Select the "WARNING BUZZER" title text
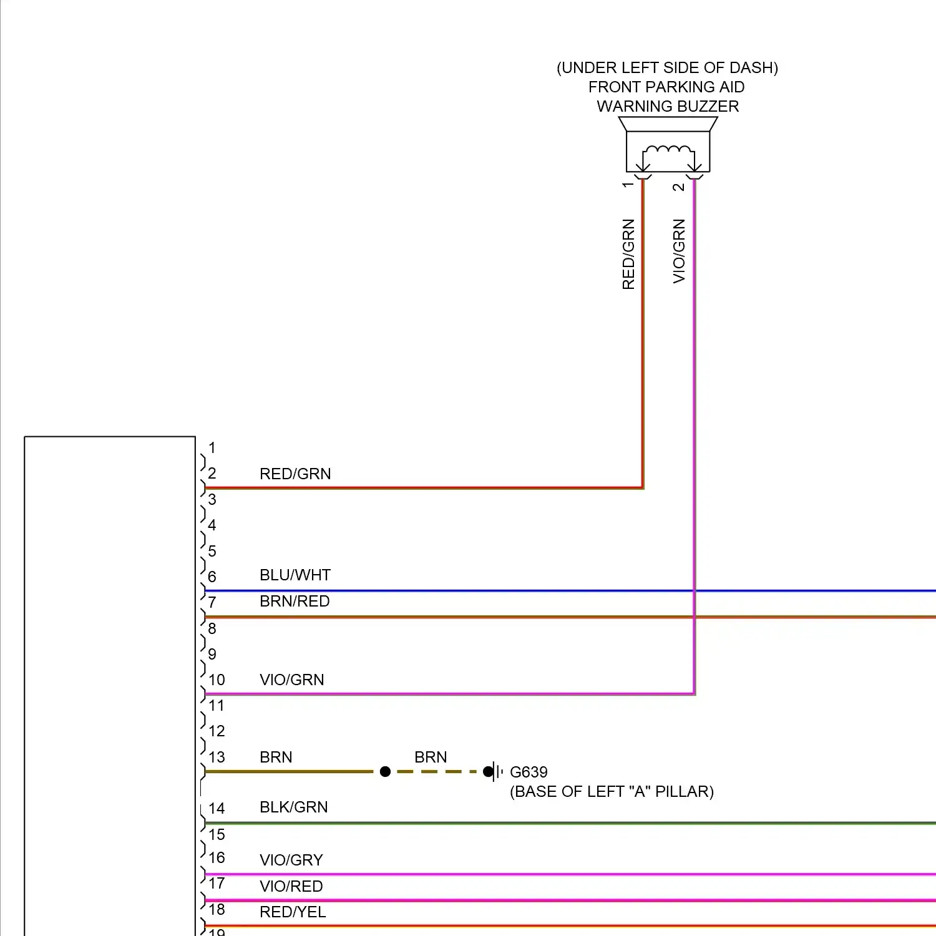This screenshot has height=936, width=936. tap(668, 106)
